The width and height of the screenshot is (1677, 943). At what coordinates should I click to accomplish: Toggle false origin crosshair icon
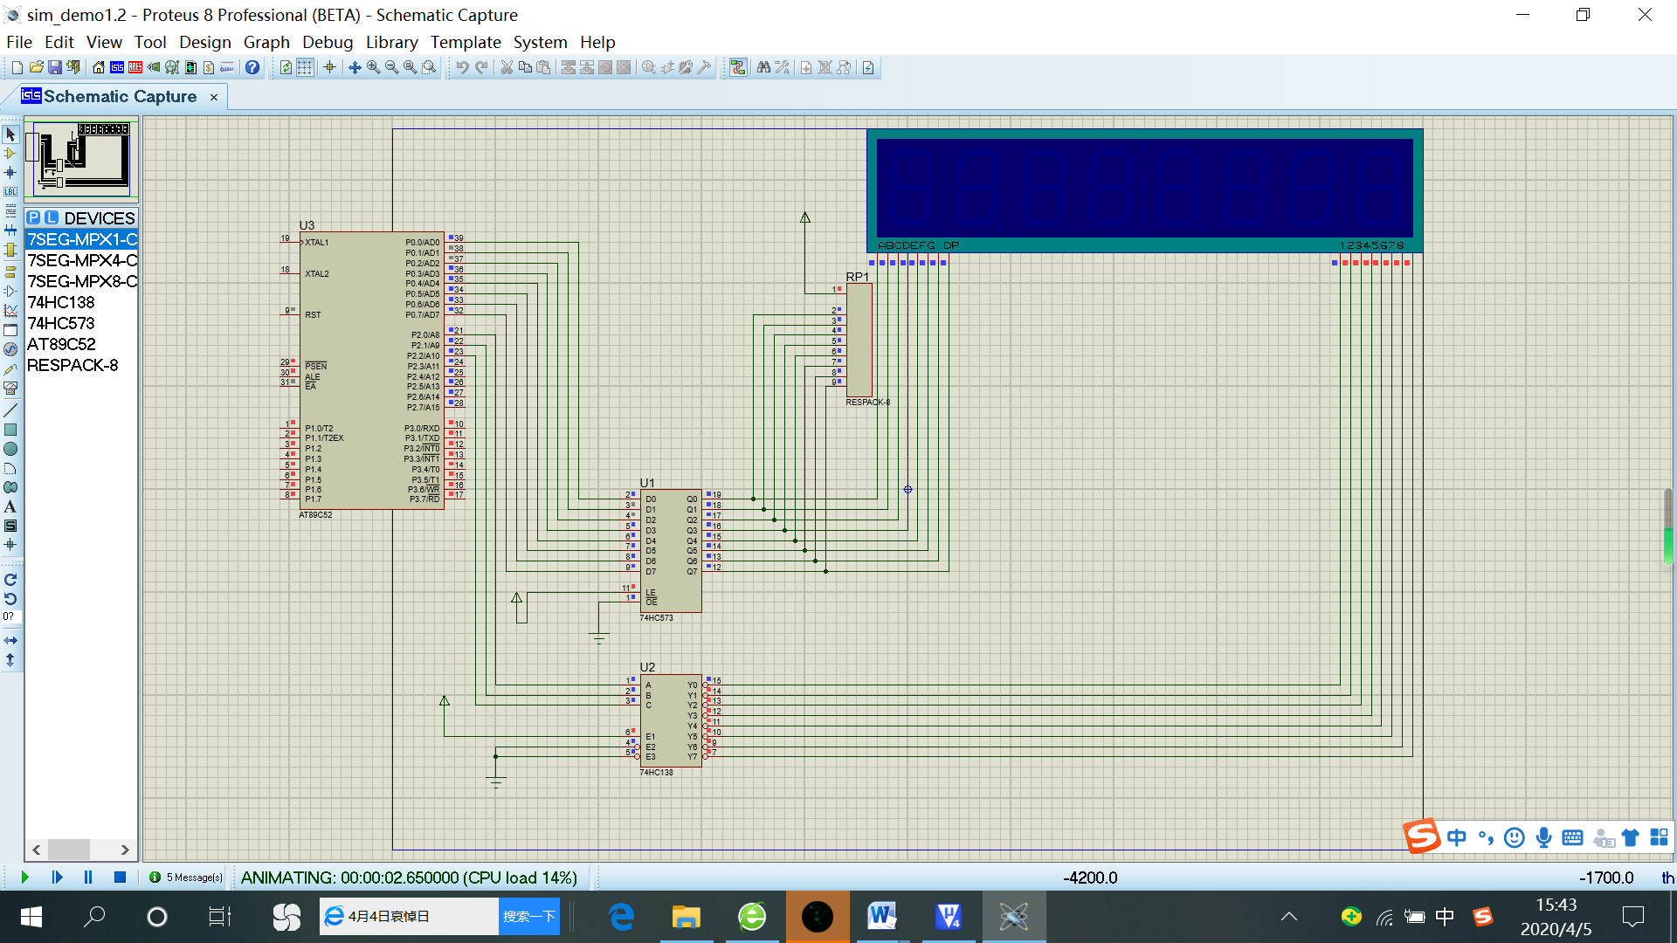329,67
